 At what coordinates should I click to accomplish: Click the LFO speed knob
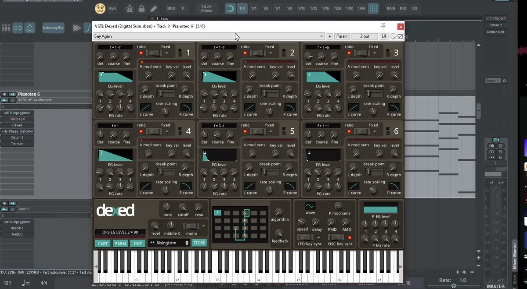pyautogui.click(x=302, y=222)
